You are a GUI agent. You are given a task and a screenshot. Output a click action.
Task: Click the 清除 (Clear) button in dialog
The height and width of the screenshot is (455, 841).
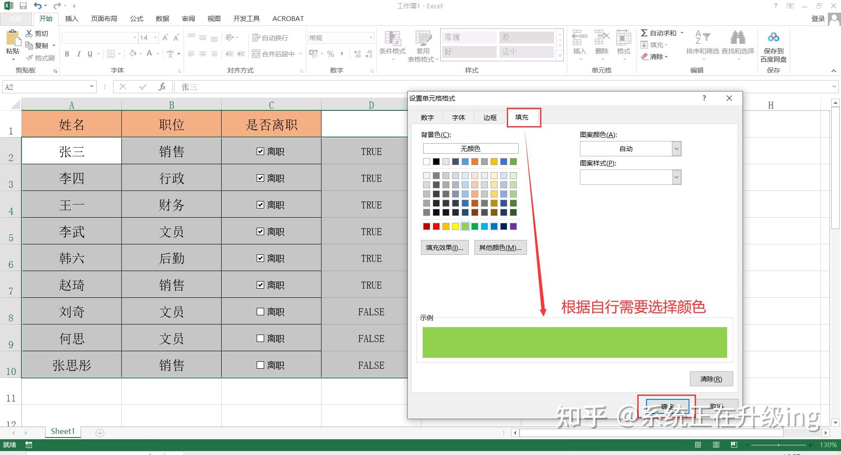pos(711,379)
